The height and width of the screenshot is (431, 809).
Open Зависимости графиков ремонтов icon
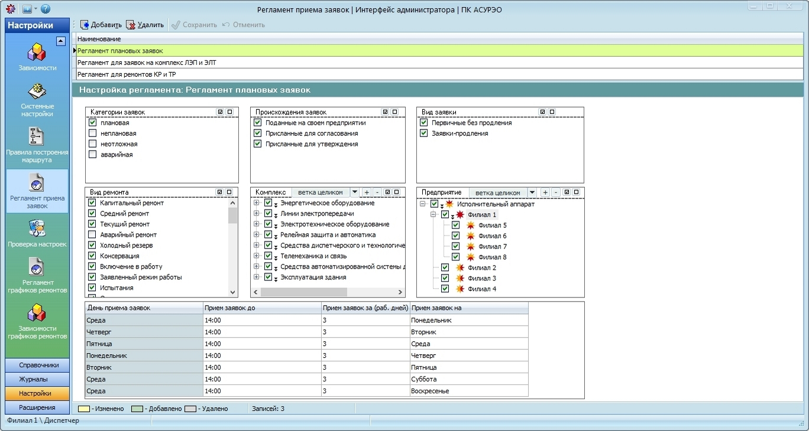[x=37, y=313]
